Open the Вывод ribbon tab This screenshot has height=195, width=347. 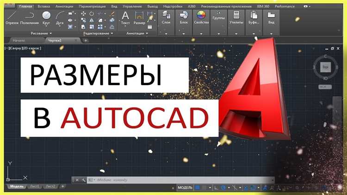coord(153,6)
